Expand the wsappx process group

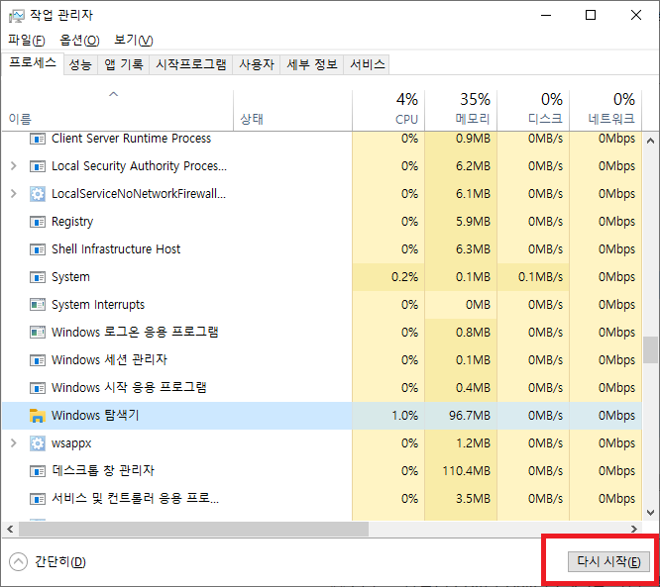coord(14,443)
